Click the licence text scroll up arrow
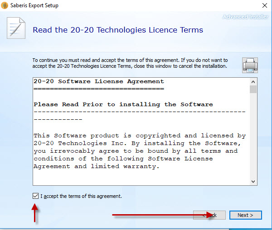The height and width of the screenshot is (230, 272). tap(253, 82)
